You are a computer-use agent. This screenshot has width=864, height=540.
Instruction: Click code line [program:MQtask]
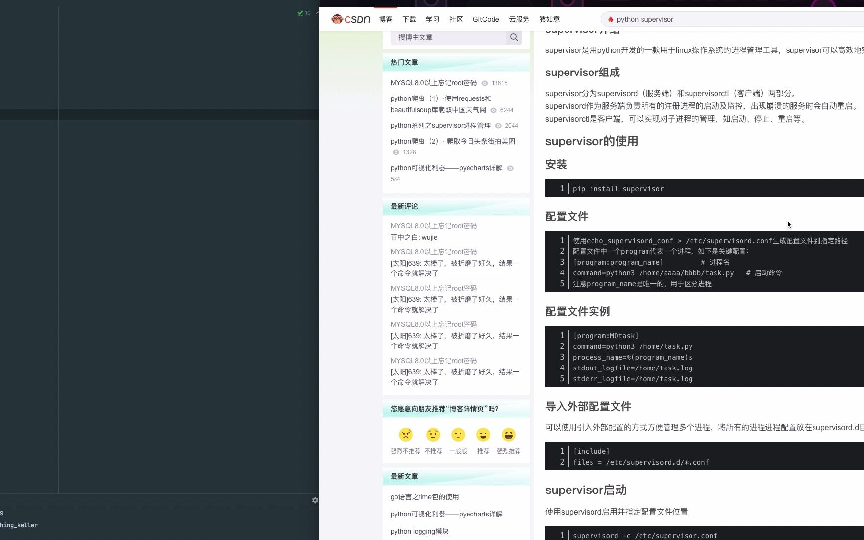(x=606, y=336)
